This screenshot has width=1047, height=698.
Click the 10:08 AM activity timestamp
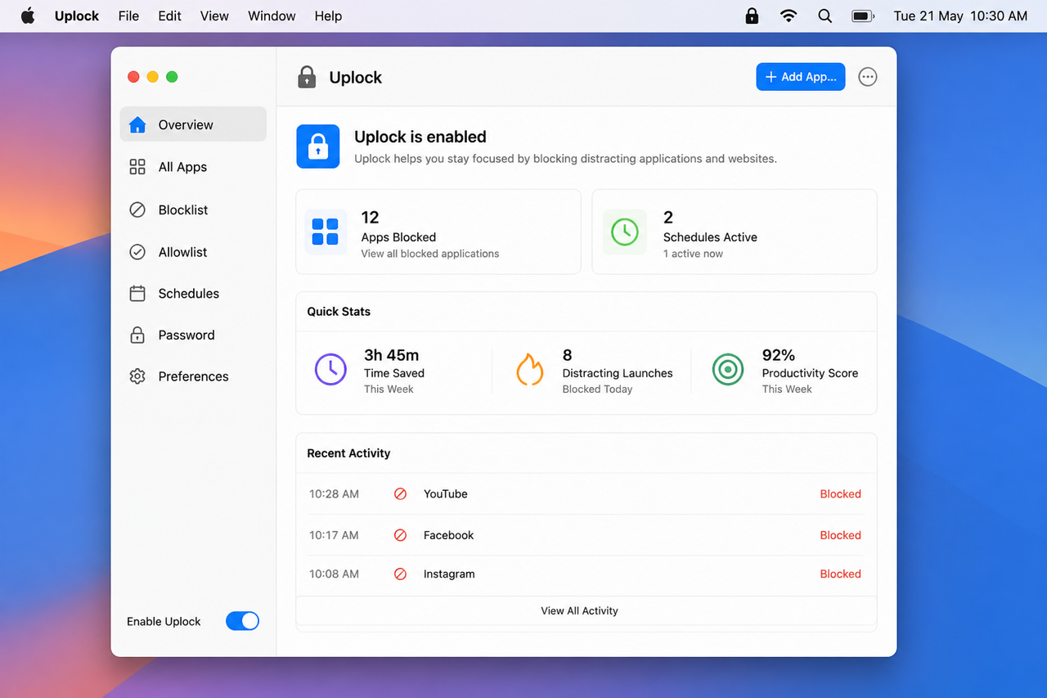[x=334, y=574]
